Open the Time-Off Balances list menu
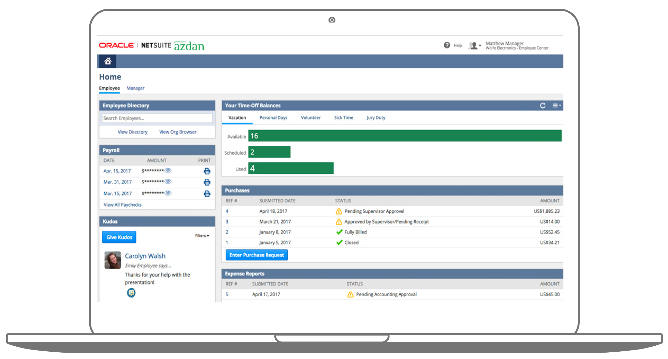668x359 pixels. 556,105
